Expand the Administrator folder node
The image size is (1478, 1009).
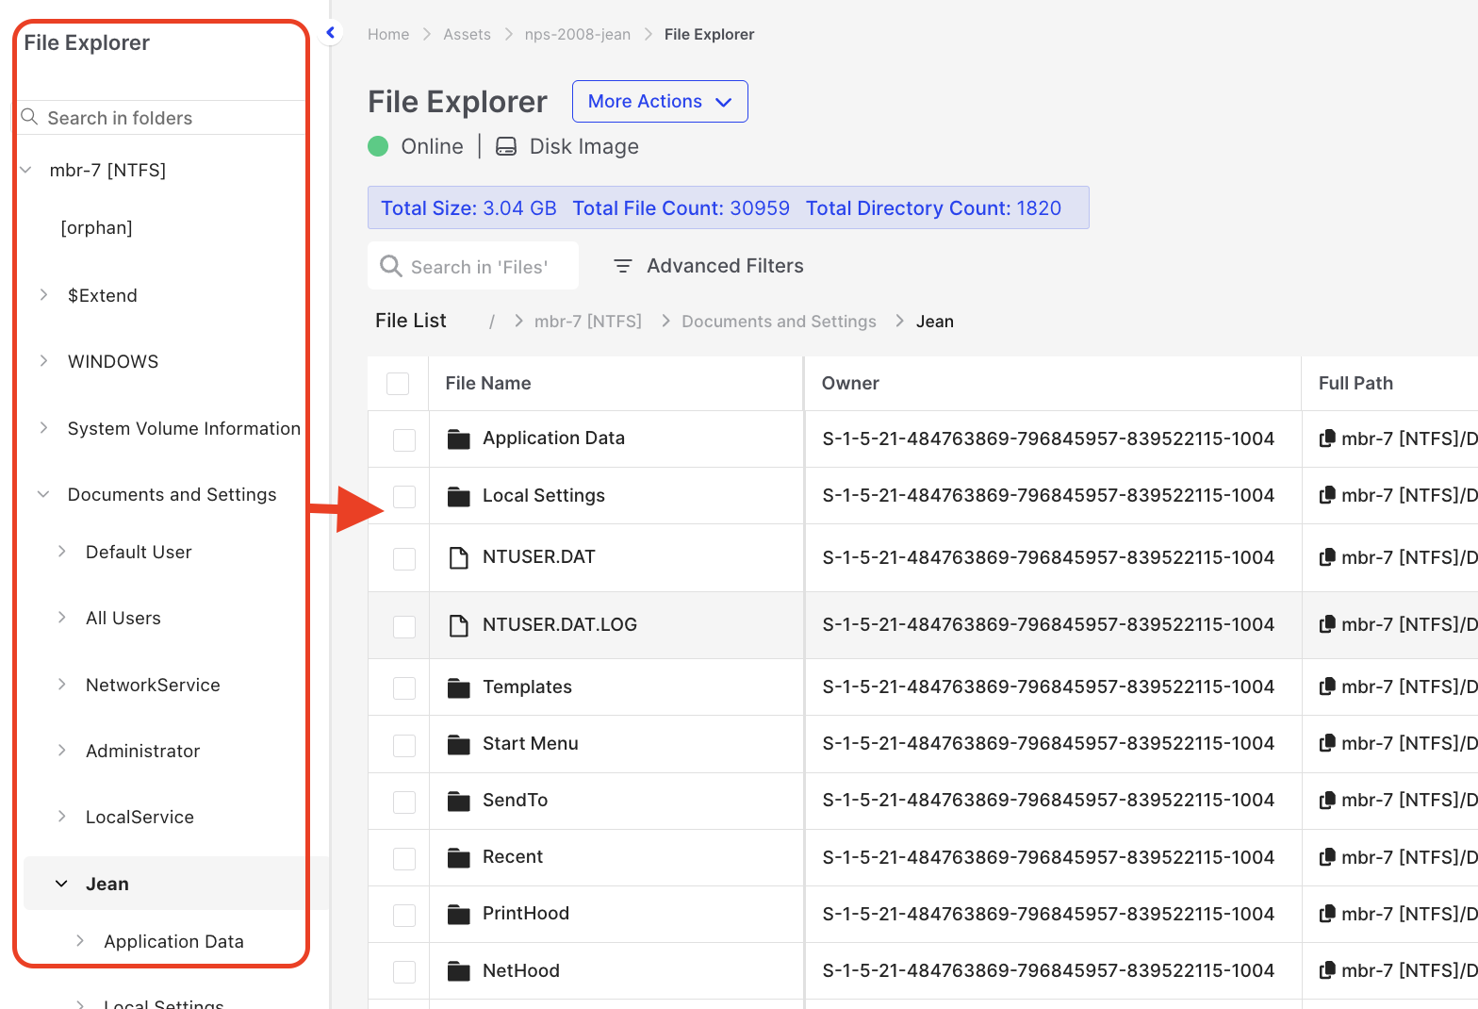(x=62, y=751)
